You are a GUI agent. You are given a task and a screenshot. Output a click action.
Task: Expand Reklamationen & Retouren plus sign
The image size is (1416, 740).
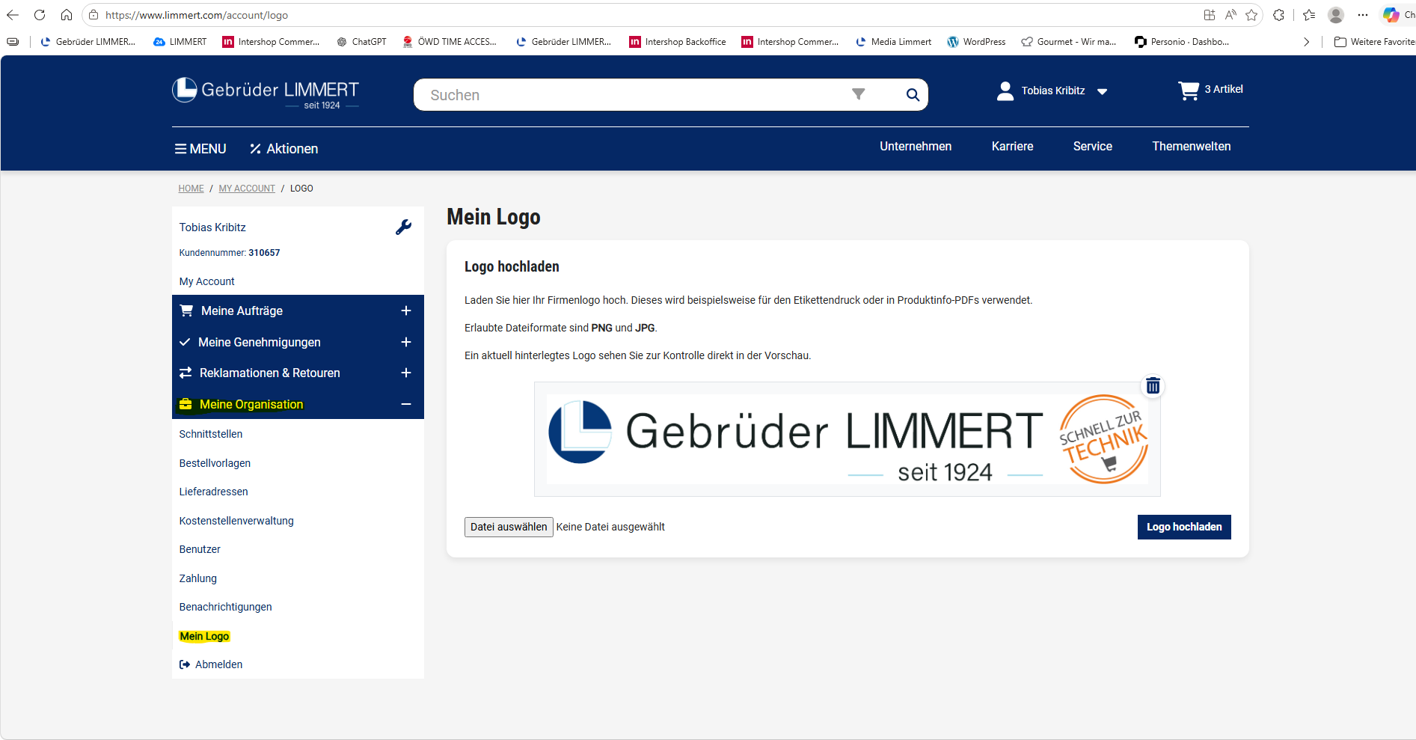[406, 373]
